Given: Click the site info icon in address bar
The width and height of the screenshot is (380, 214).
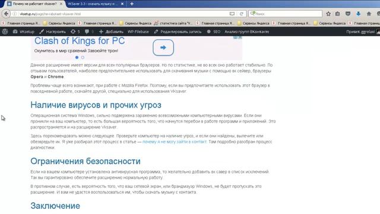Looking at the screenshot, I should (14, 14).
